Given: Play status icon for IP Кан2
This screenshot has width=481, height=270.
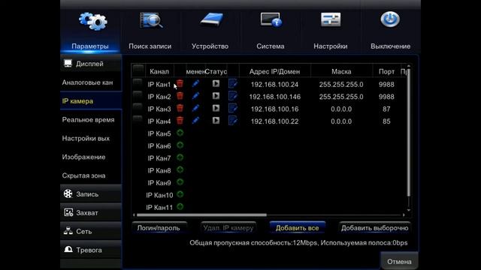Looking at the screenshot, I should pos(216,96).
